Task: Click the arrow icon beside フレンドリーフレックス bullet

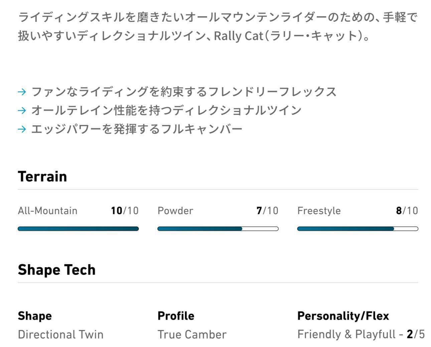Action: [22, 92]
